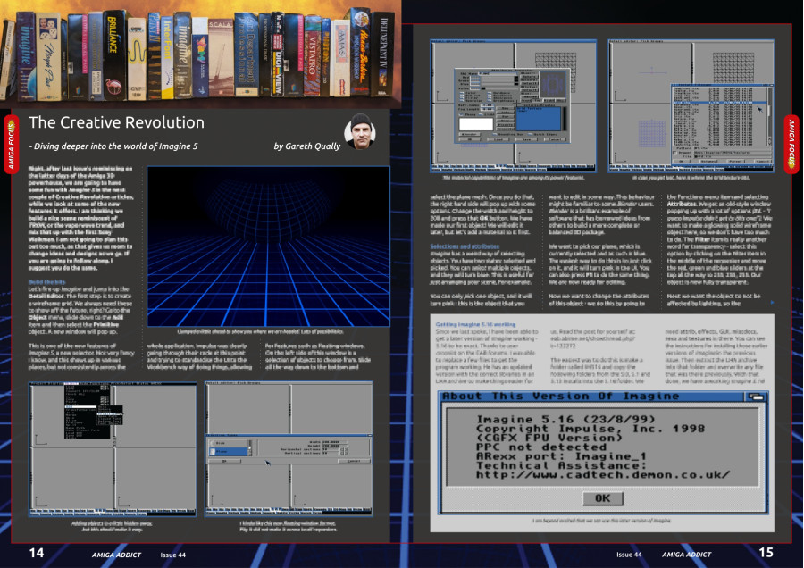Click the Art Department Professional box
Viewport: 804px width, 568px height.
click(247, 55)
